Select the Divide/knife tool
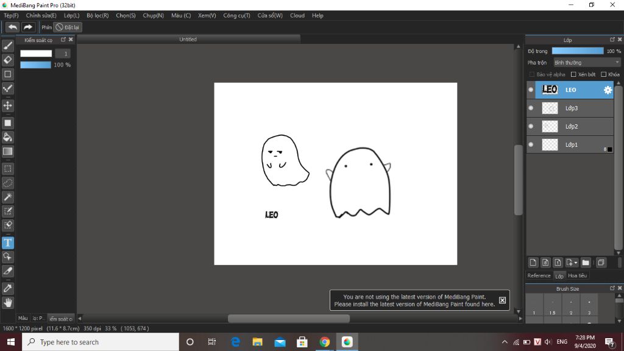The height and width of the screenshot is (351, 624). [7, 271]
